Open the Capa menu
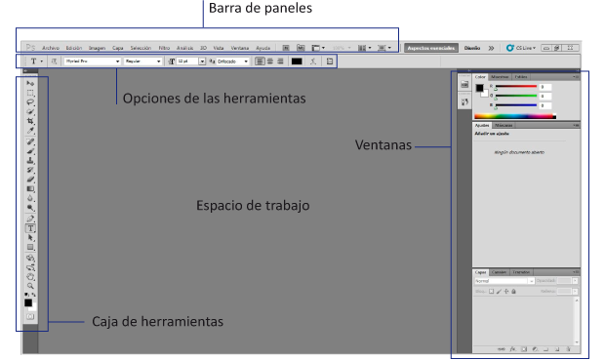 tap(118, 48)
